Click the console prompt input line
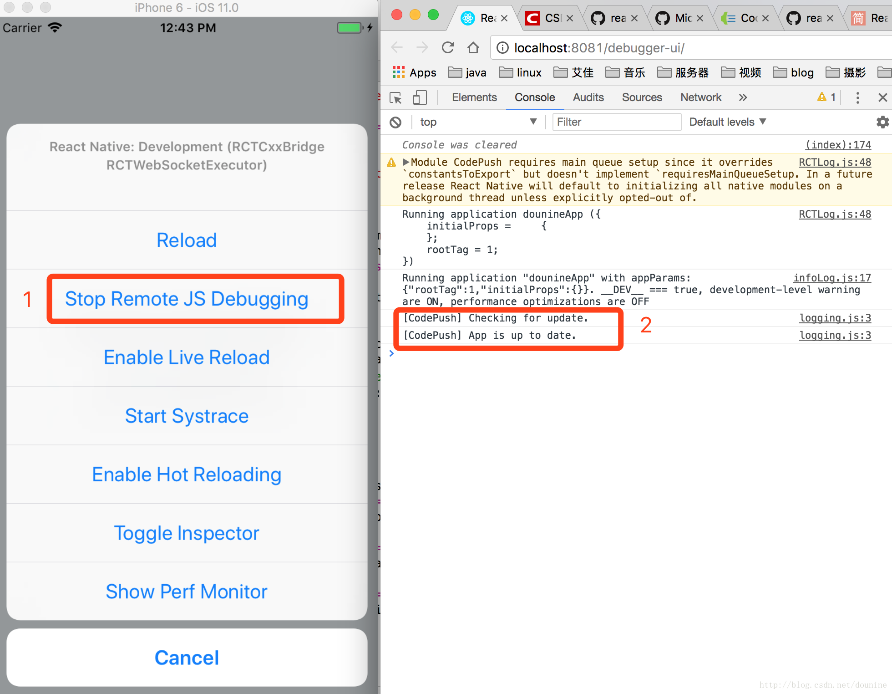The height and width of the screenshot is (694, 892). 637,353
